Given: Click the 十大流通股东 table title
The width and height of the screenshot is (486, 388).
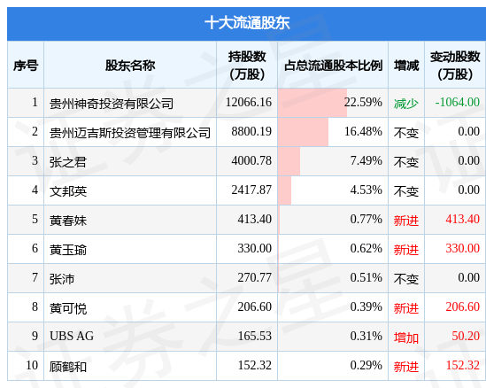Looking at the screenshot, I should 247,23.
